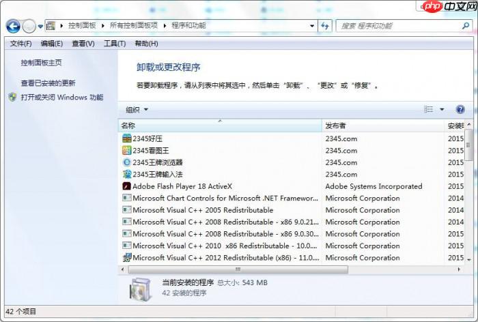Select Visual C++ 2008 x86 9.0.30 icon

pyautogui.click(x=127, y=234)
